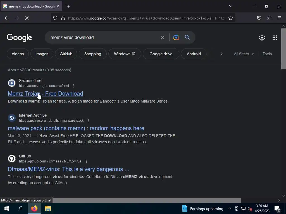Screen dimensions: 286x214
Task: Open the Earnings upcoming news widget
Action: coord(202,208)
